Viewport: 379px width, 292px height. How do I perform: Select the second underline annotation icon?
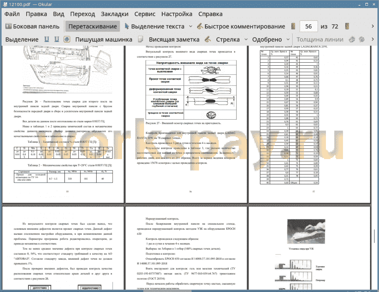tap(56, 39)
